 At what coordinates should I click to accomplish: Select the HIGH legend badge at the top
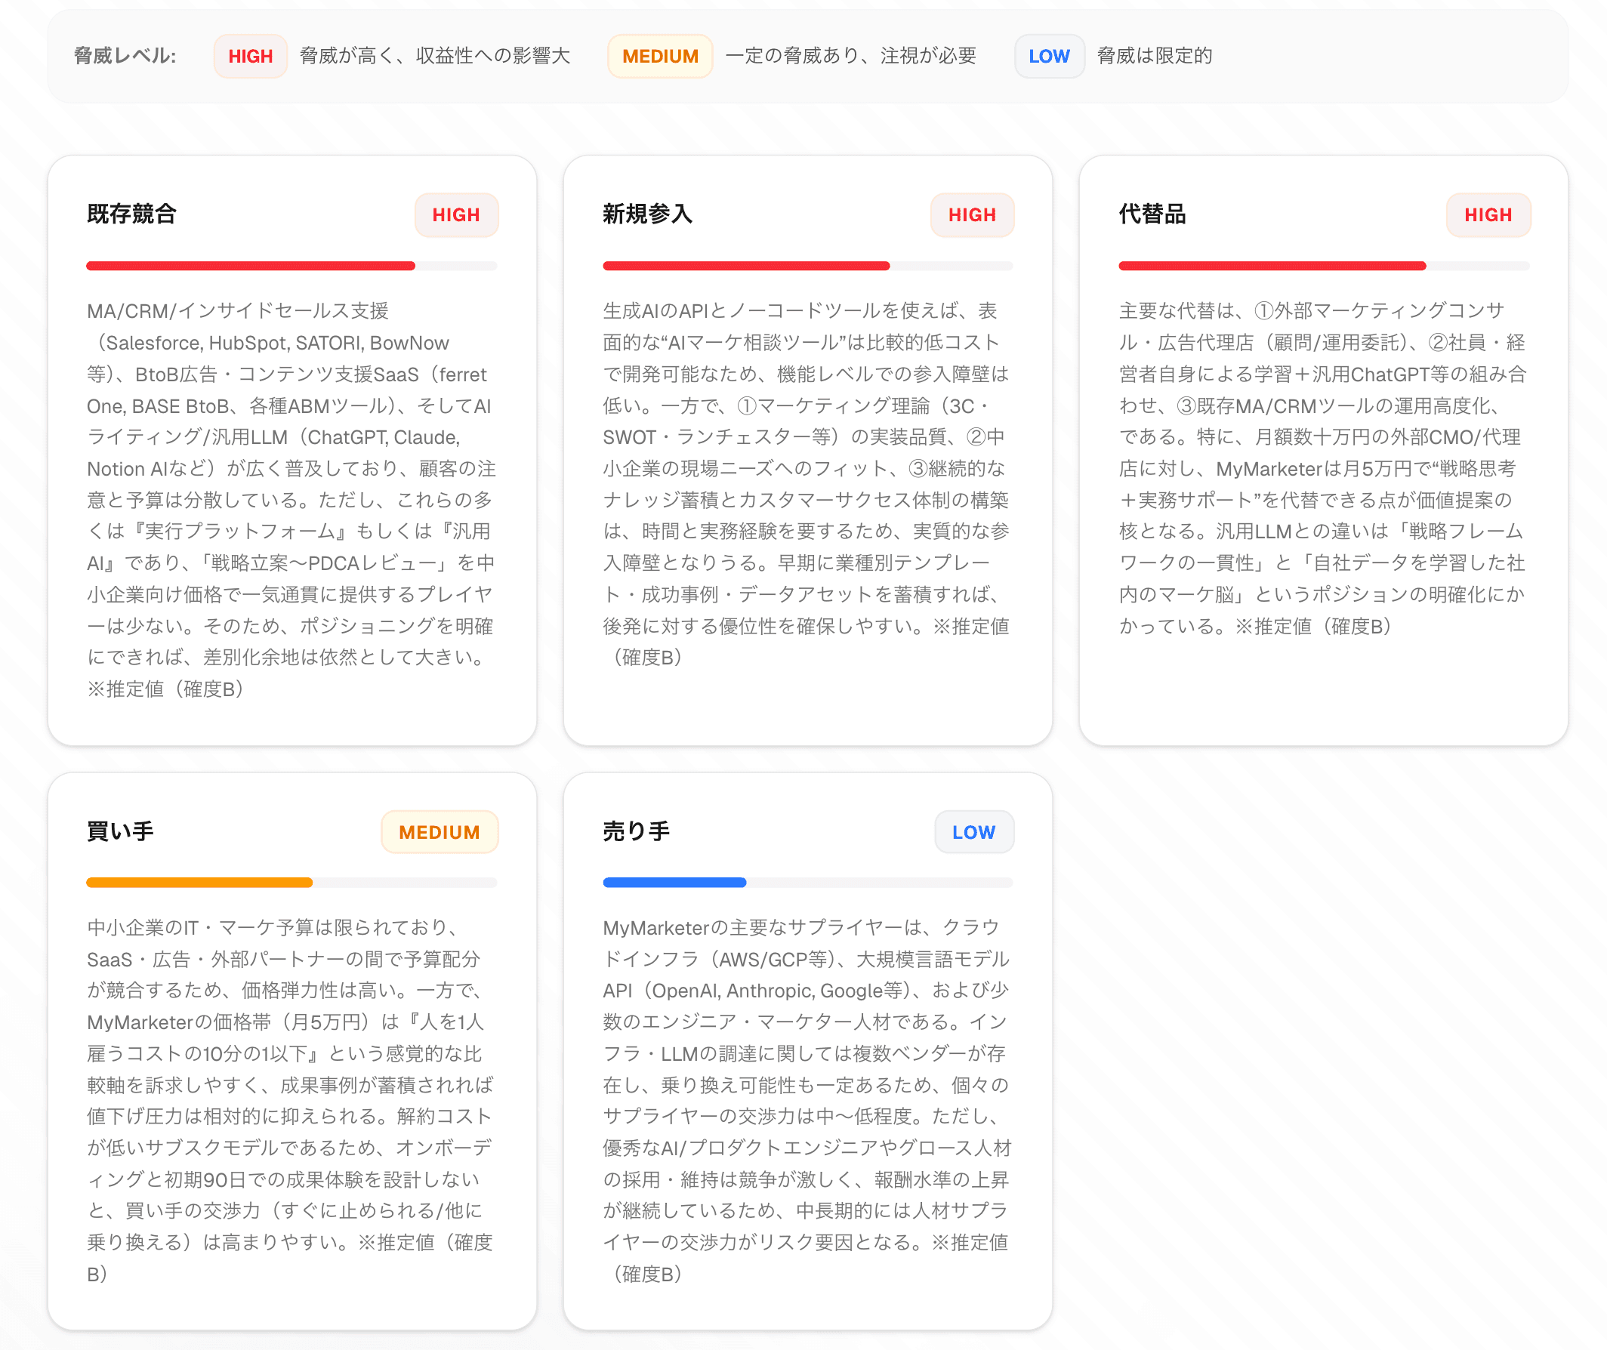(x=250, y=56)
